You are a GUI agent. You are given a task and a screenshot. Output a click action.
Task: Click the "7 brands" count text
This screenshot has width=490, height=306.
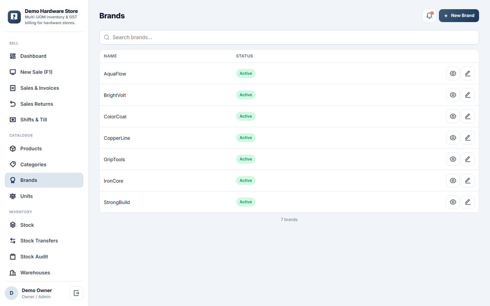click(289, 220)
